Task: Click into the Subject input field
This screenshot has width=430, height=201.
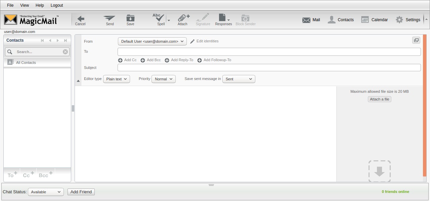Action: 269,68
